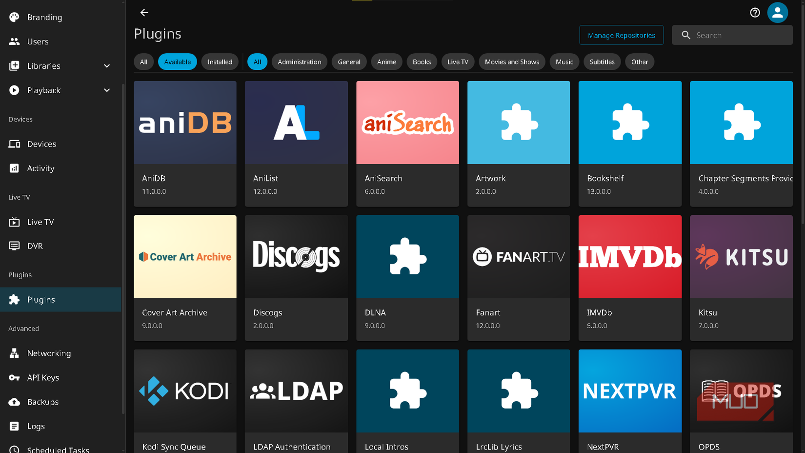805x453 pixels.
Task: Open Branding settings page
Action: (x=60, y=17)
